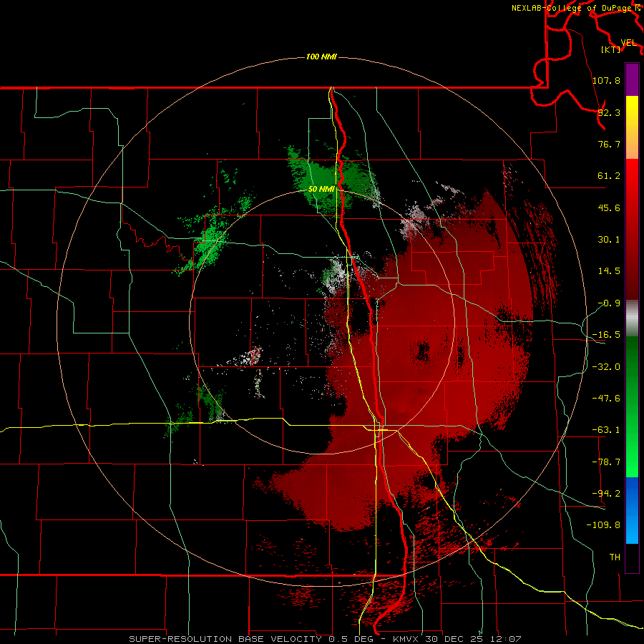Click the TH label below the scale
The width and height of the screenshot is (644, 644).
(615, 557)
